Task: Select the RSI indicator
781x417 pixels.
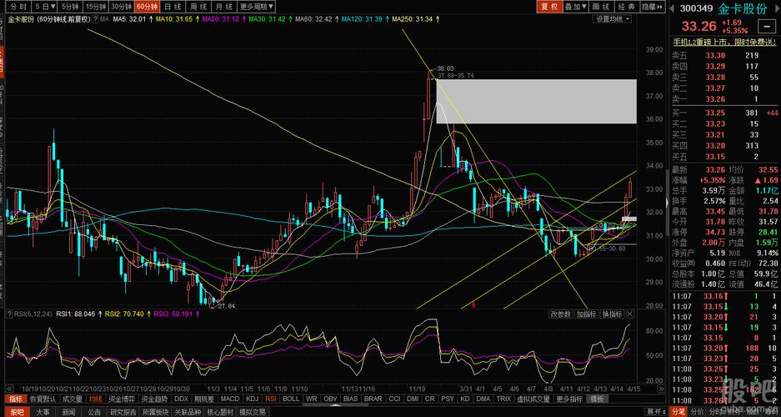Action: tap(272, 399)
